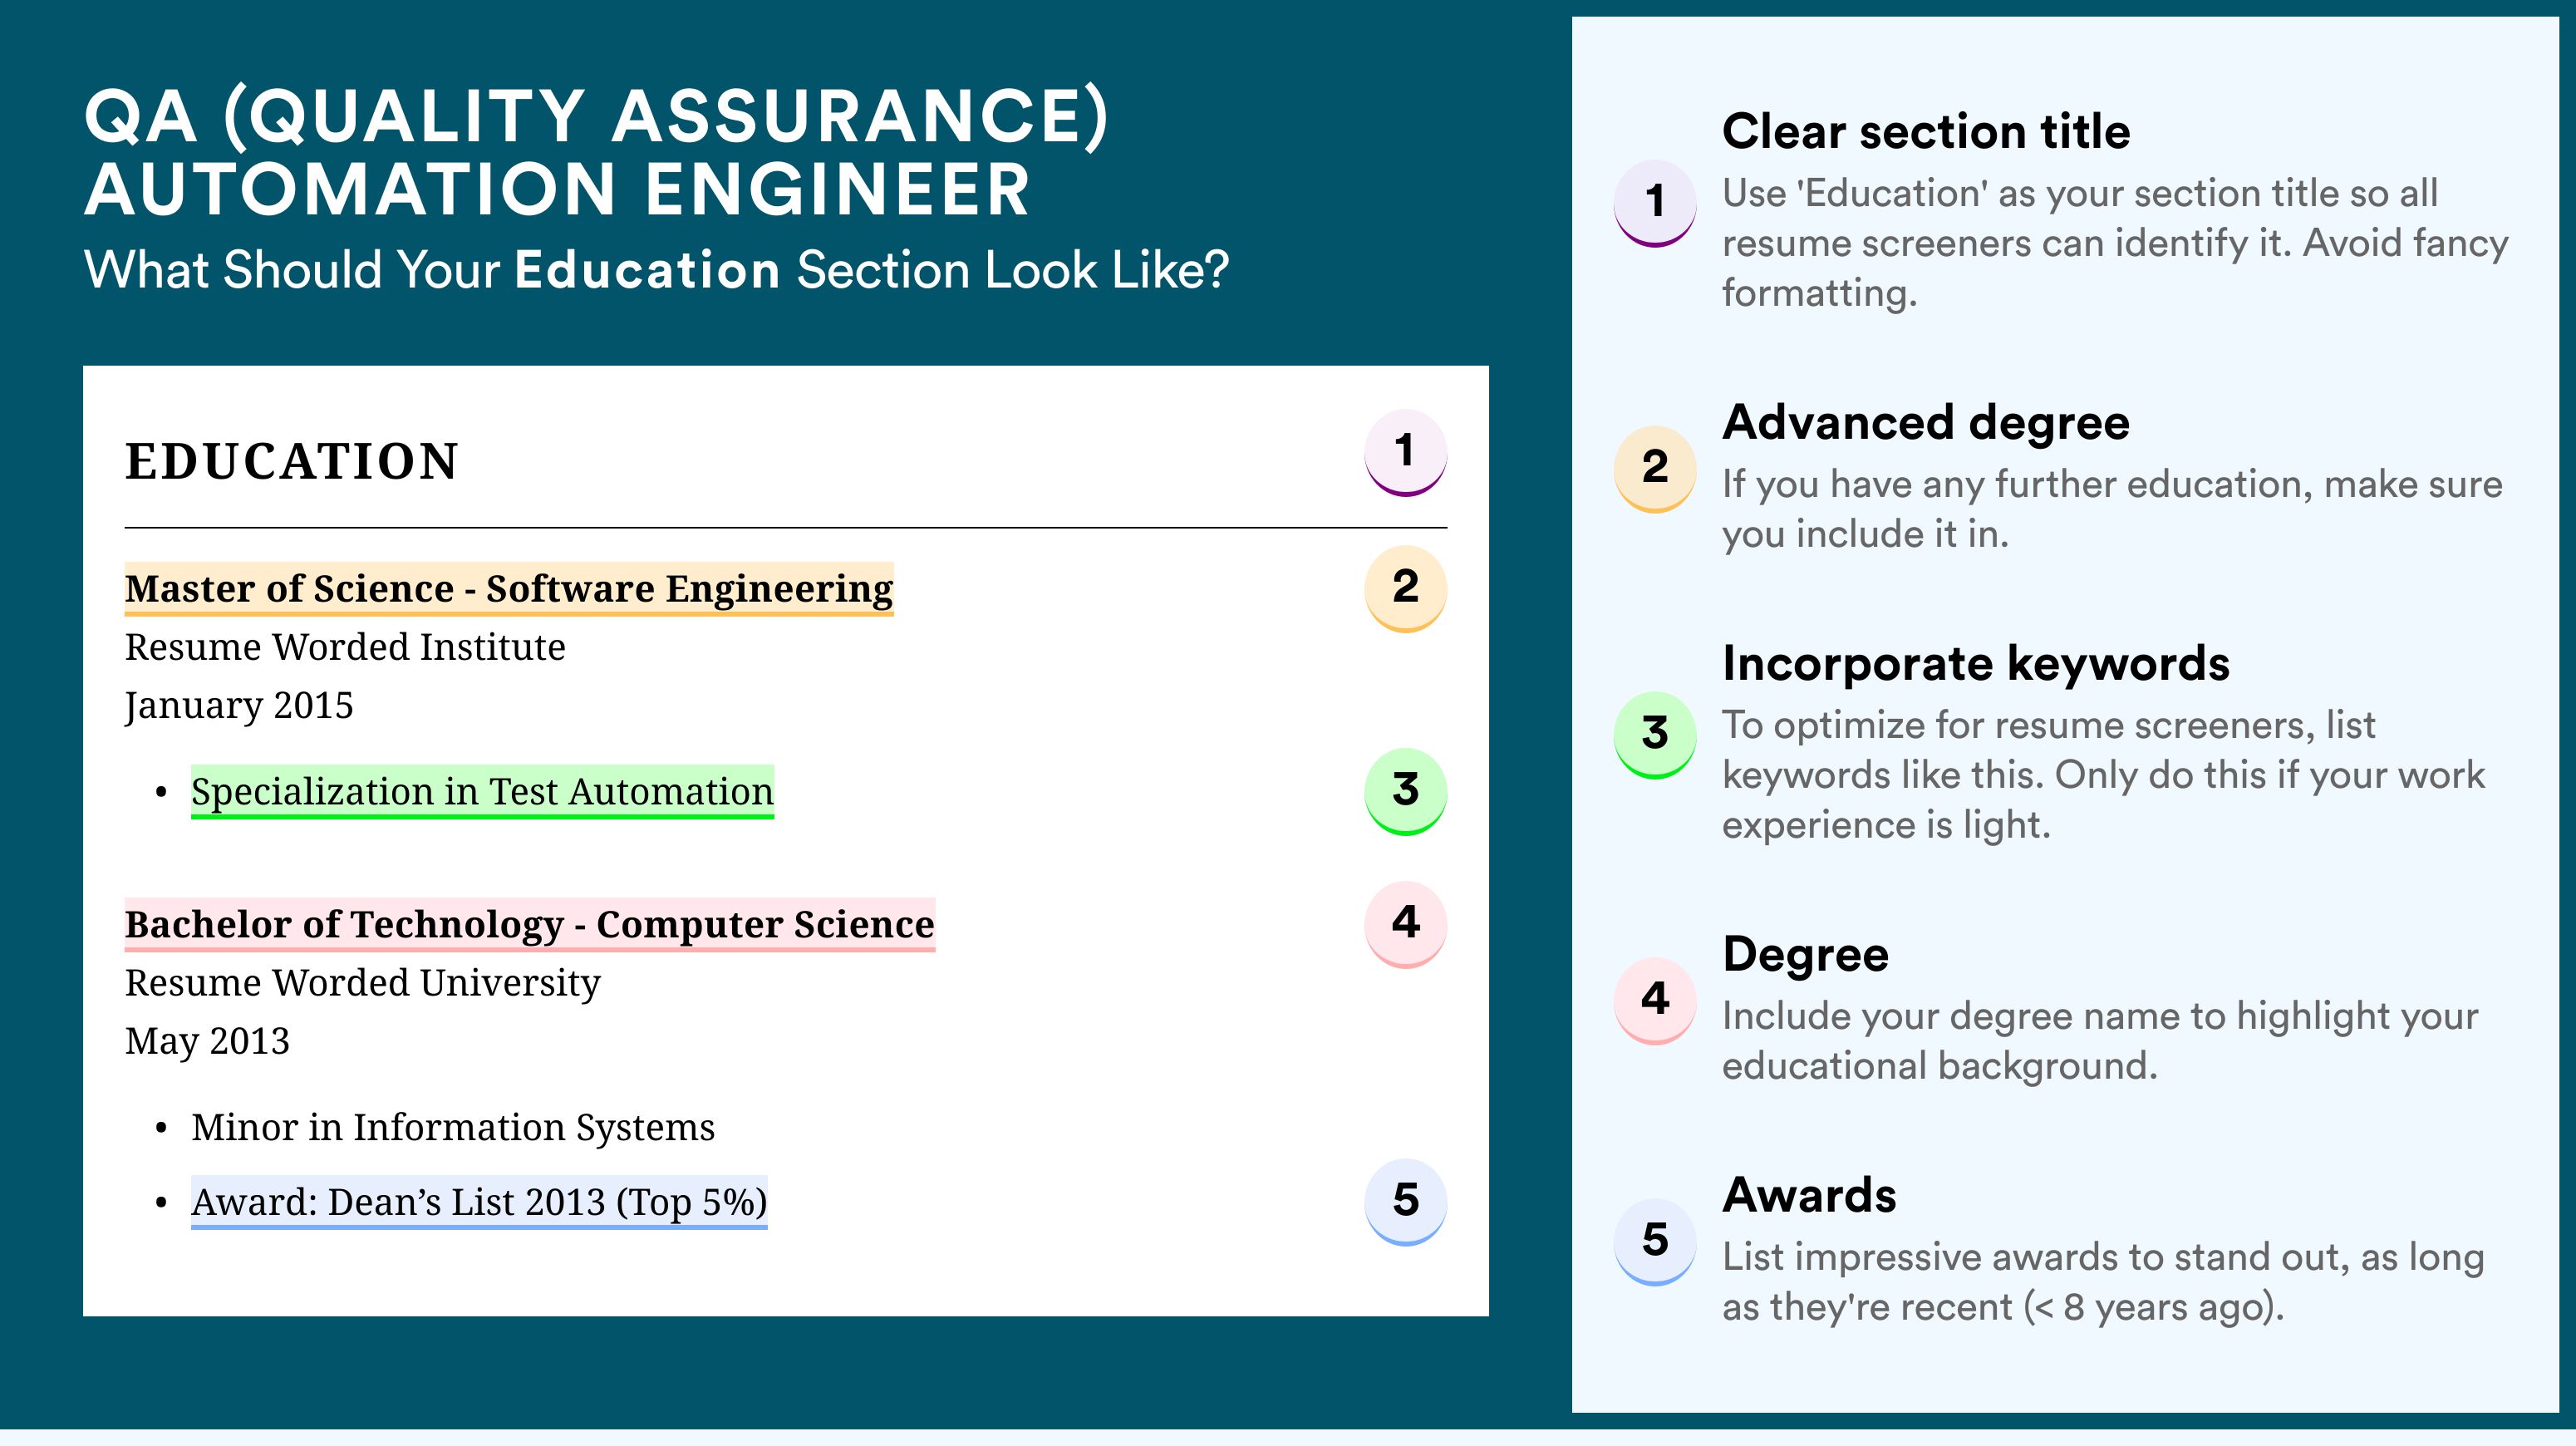The image size is (2576, 1446).
Task: Click the QA Automation Engineer main title
Action: pyautogui.click(x=597, y=152)
